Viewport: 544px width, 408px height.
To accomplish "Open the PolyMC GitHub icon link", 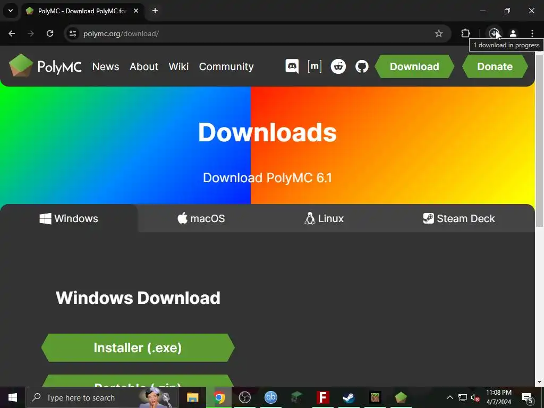I will point(362,66).
